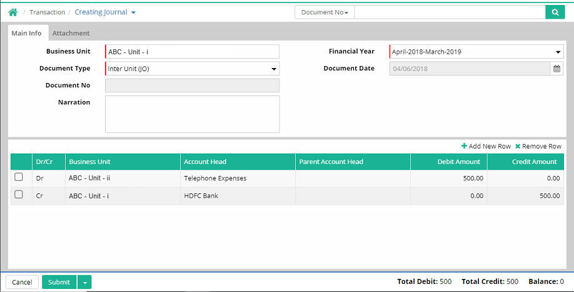Click the Cancel button

pyautogui.click(x=22, y=282)
